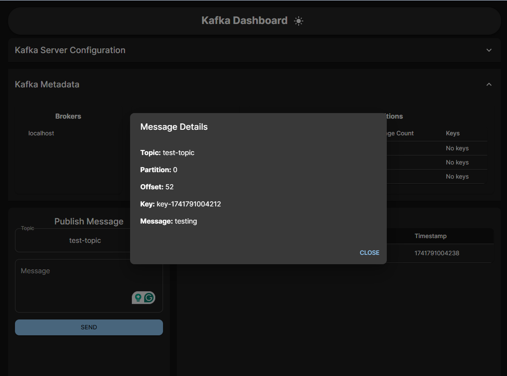The image size is (507, 376).
Task: Click the Message: testing line in dialog
Action: [x=169, y=221]
